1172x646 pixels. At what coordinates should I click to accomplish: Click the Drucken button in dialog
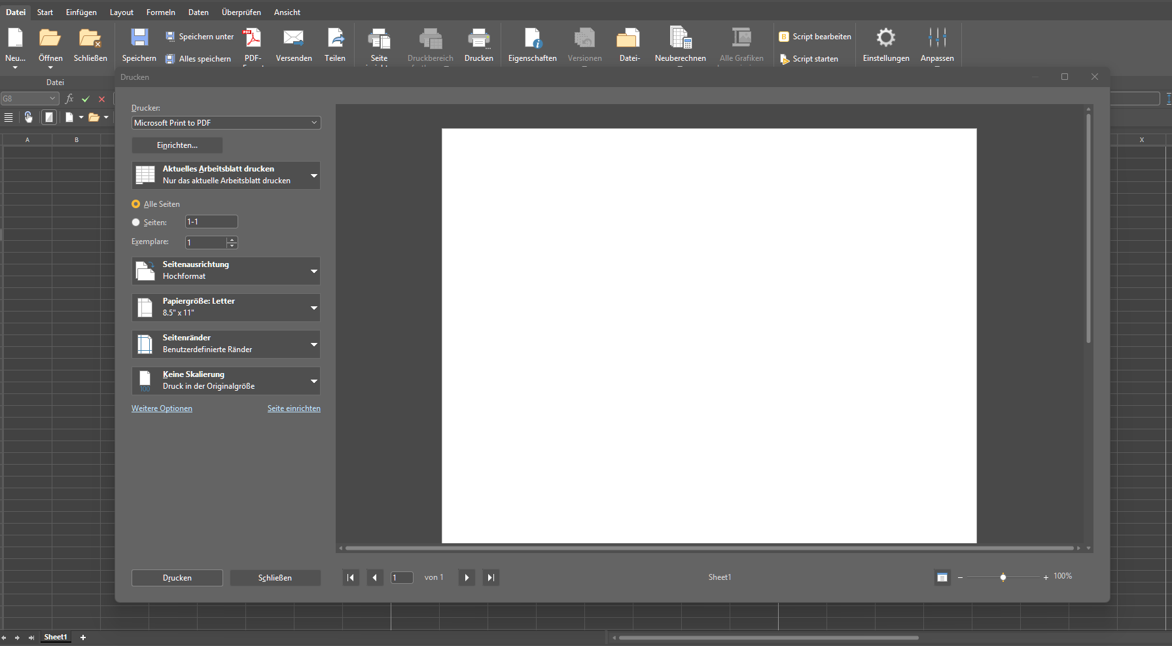[x=177, y=578]
